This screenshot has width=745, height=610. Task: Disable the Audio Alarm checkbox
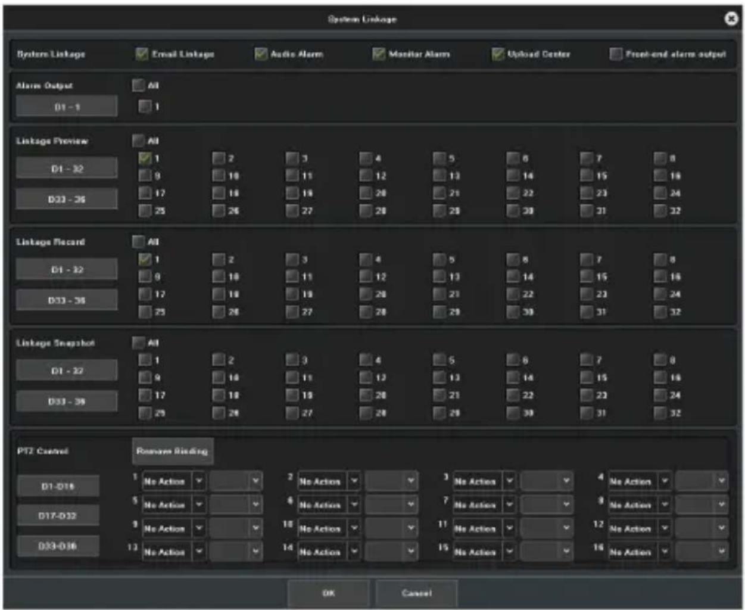tap(261, 54)
